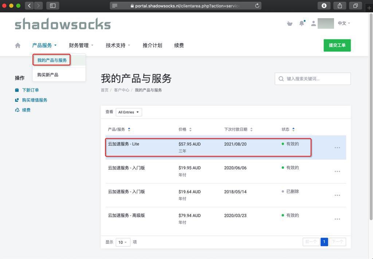Select 购买新产品 menu entry

tap(48, 75)
